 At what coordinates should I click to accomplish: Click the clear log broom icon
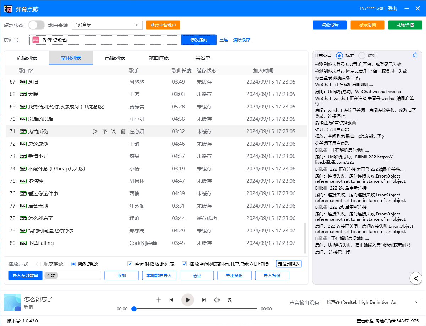(x=415, y=55)
